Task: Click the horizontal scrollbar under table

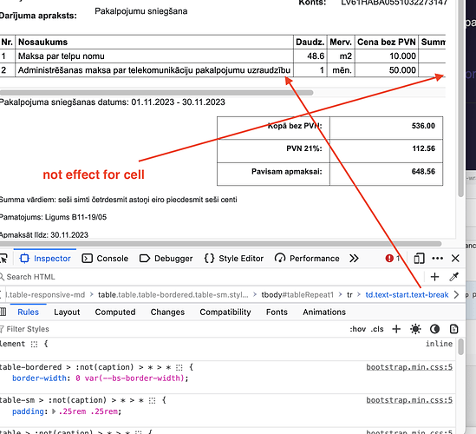Action: (156, 92)
